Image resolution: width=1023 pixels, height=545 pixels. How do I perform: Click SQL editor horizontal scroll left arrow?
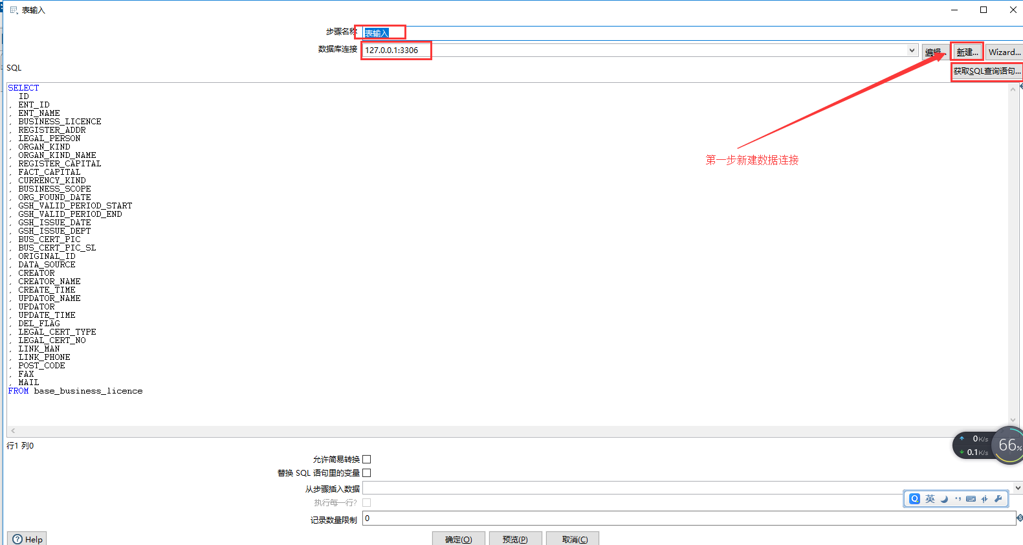(13, 430)
